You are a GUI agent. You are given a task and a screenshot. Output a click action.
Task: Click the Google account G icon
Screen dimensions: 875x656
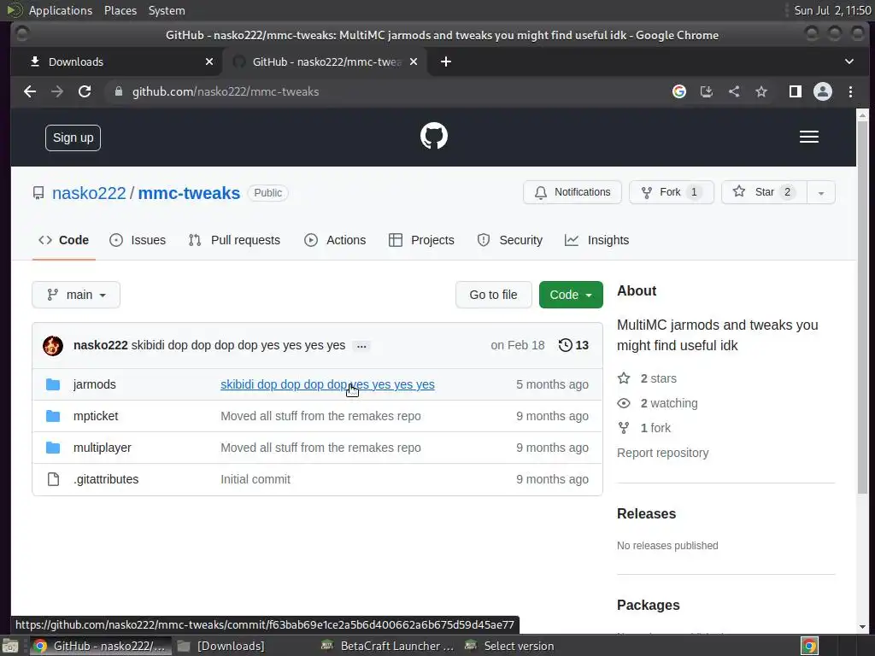[678, 91]
